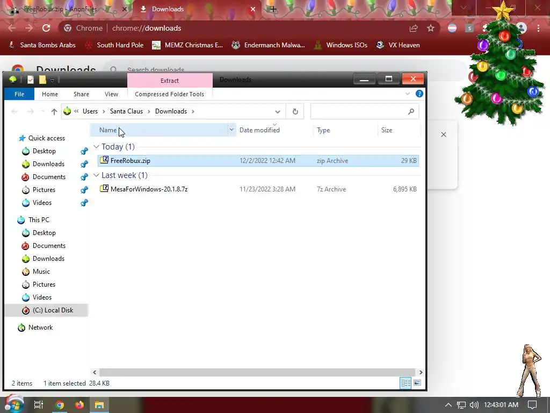
Task: Open the Home ribbon tab
Action: coord(50,94)
